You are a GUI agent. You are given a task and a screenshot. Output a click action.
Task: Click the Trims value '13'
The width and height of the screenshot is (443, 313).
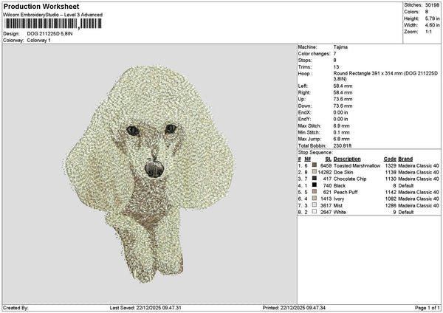[x=336, y=67]
